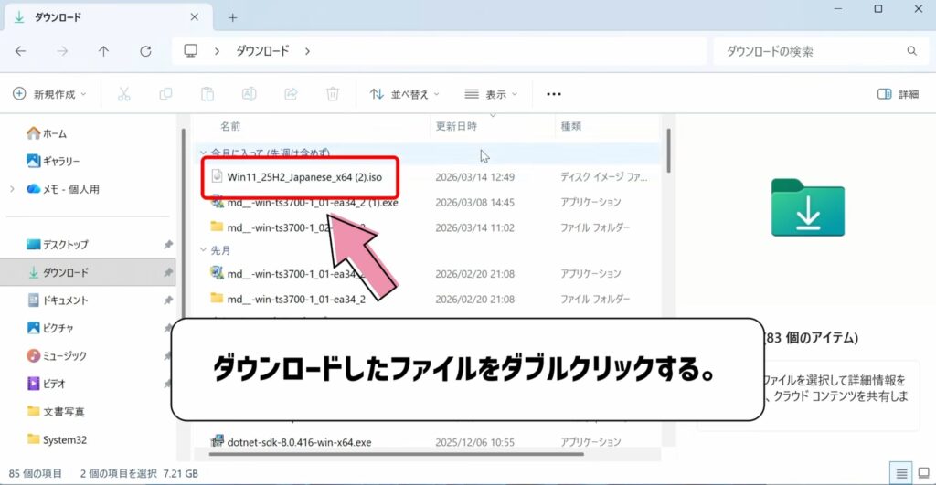This screenshot has width=936, height=485.
Task: Click the Paste clipboard icon
Action: click(207, 94)
